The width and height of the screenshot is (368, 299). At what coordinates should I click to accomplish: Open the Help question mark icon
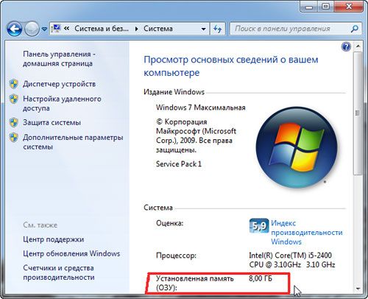(x=346, y=46)
